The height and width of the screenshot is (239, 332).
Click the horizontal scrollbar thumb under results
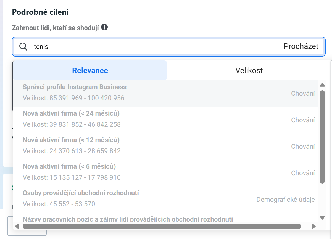coord(162,226)
